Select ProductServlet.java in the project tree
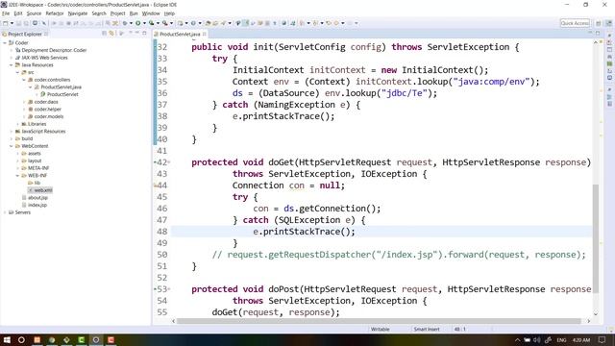615x346 pixels. click(x=61, y=87)
